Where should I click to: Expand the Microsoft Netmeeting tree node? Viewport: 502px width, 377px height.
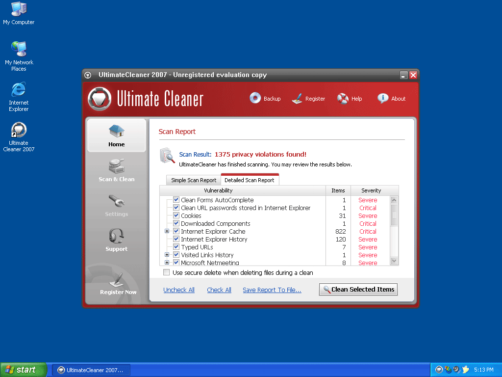(x=167, y=263)
